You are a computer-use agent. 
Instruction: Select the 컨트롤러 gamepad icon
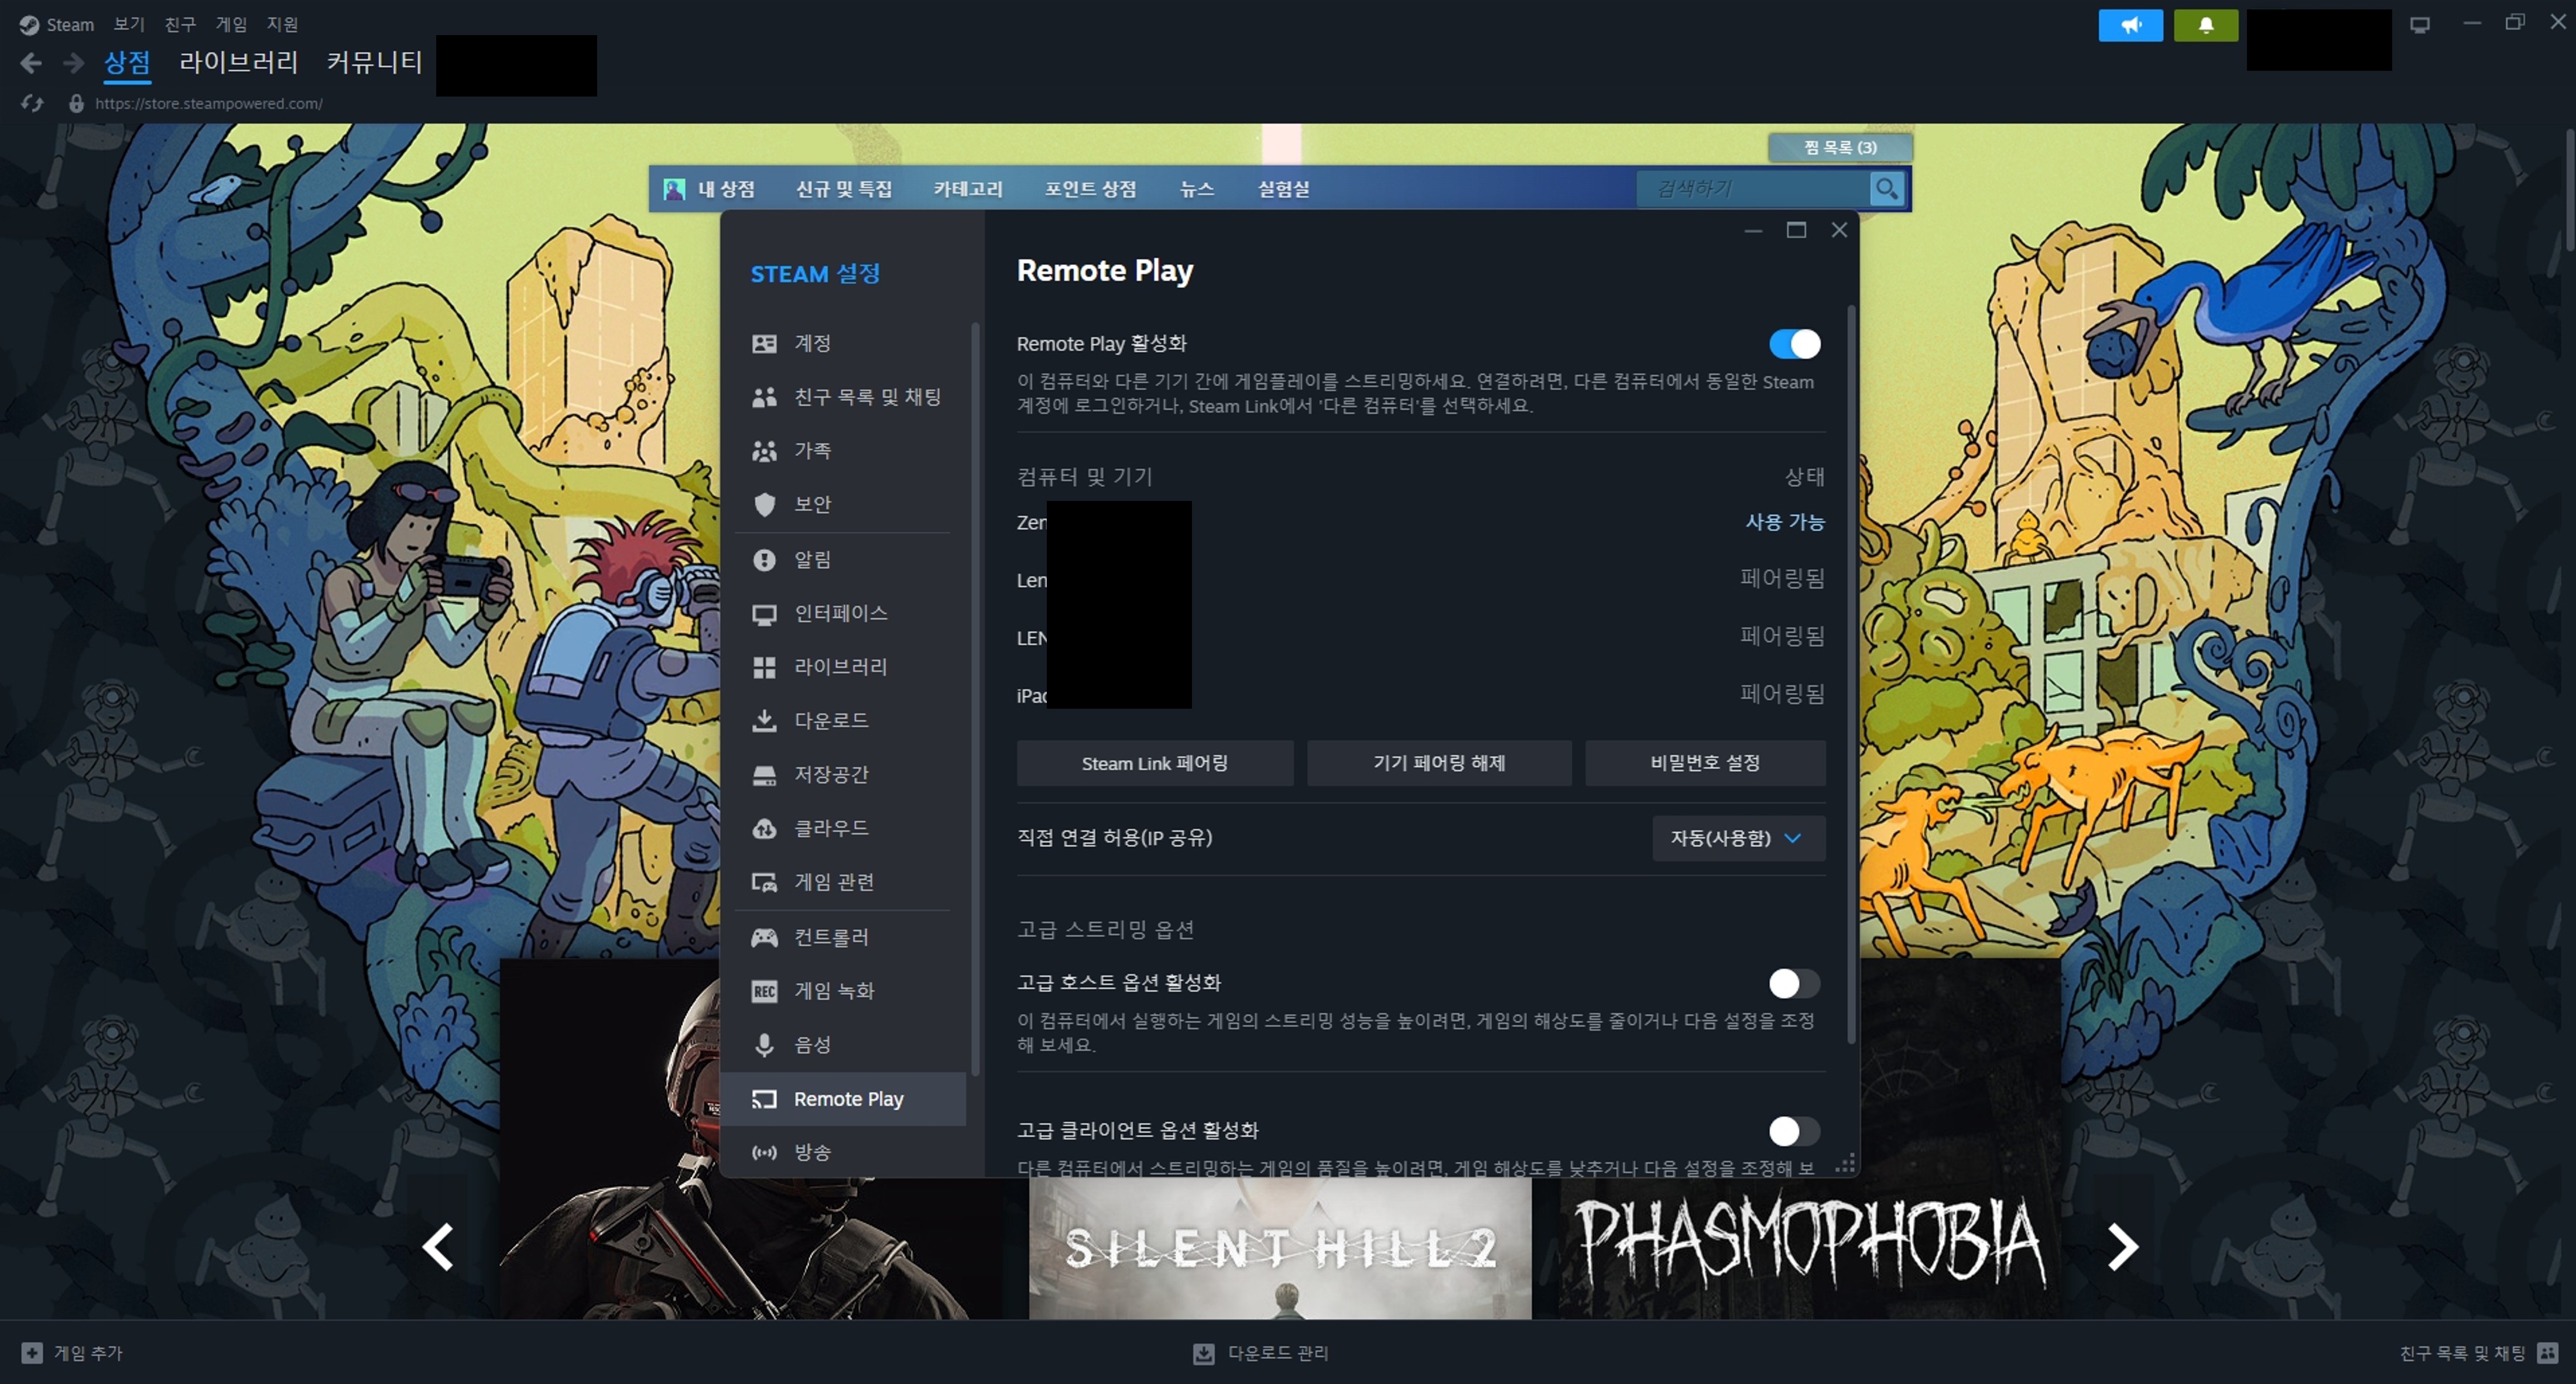764,937
